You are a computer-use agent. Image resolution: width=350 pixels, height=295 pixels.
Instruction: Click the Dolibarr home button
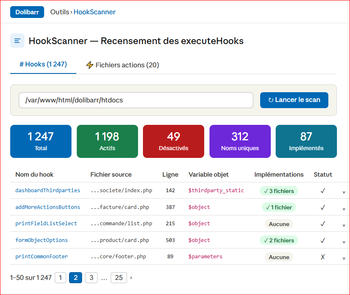[x=27, y=12]
